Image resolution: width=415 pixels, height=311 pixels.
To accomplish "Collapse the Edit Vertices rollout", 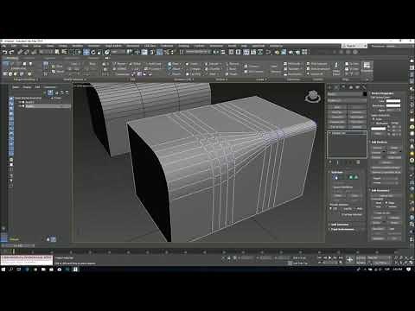I will [x=380, y=142].
